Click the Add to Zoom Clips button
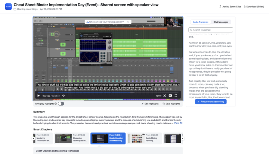The width and height of the screenshot is (269, 154). coord(230,6)
